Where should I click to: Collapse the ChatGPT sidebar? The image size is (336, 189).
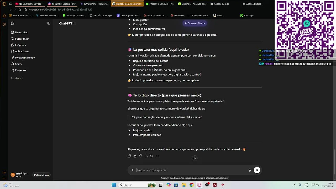[x=49, y=23]
